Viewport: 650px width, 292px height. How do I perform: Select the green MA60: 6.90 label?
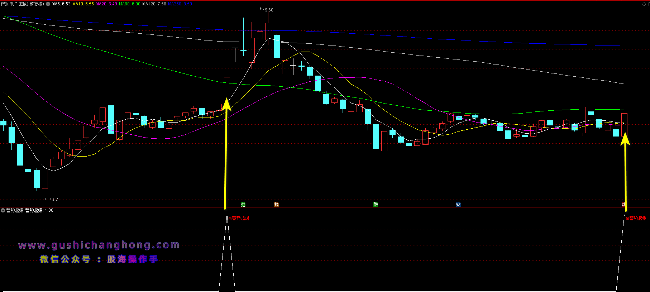tap(130, 4)
